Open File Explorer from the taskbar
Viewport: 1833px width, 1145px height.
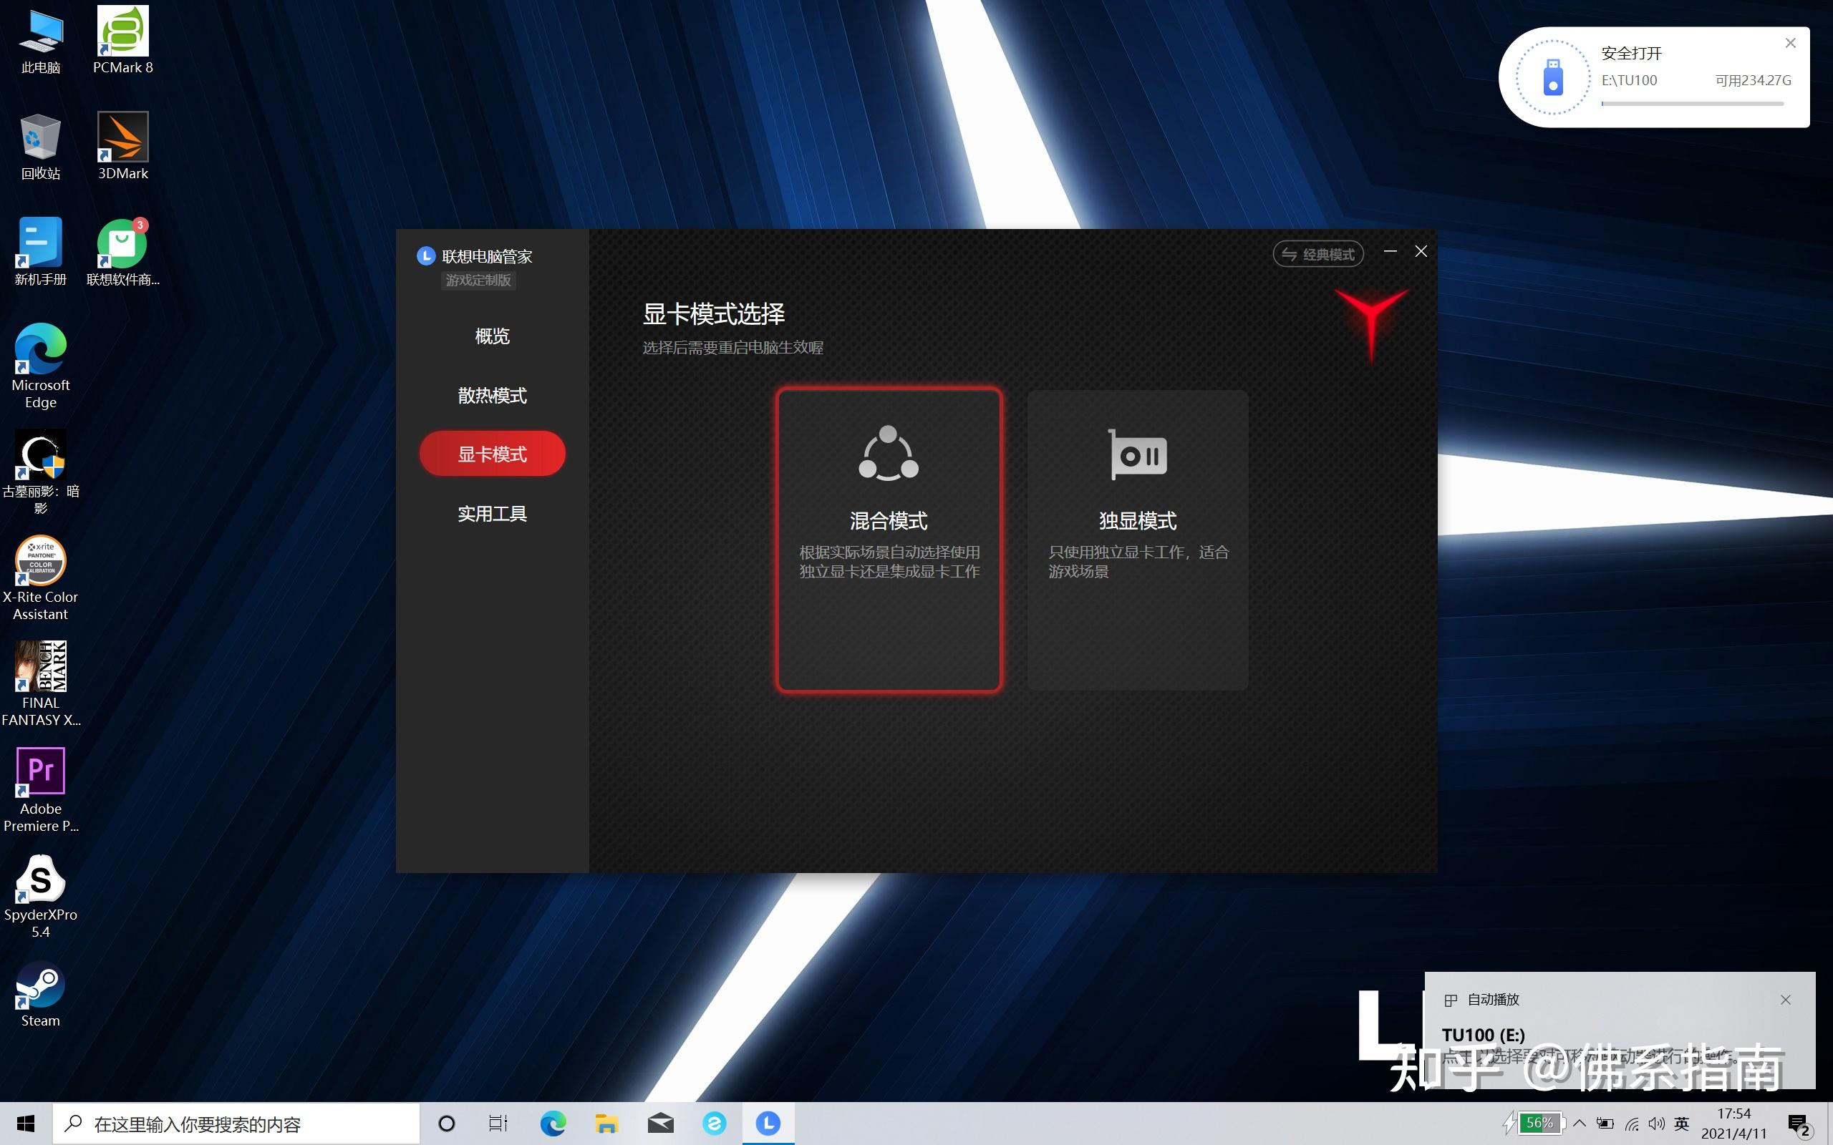pos(606,1124)
